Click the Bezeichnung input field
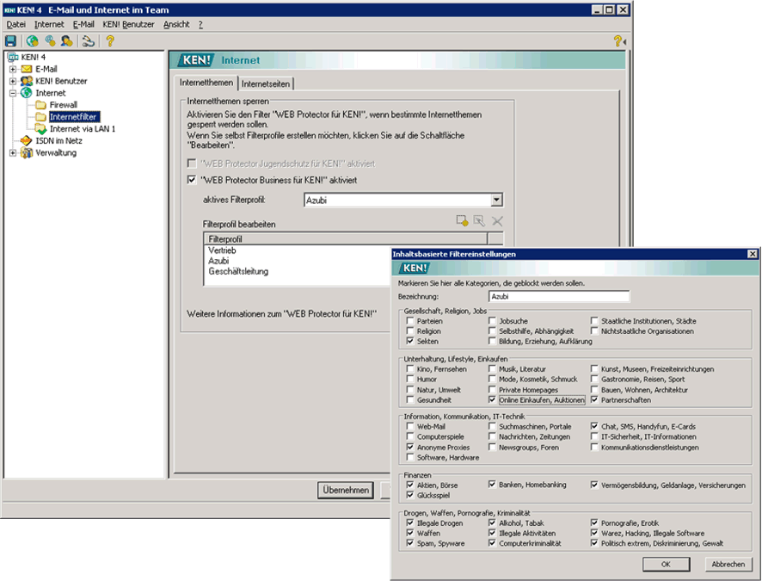 (x=559, y=296)
